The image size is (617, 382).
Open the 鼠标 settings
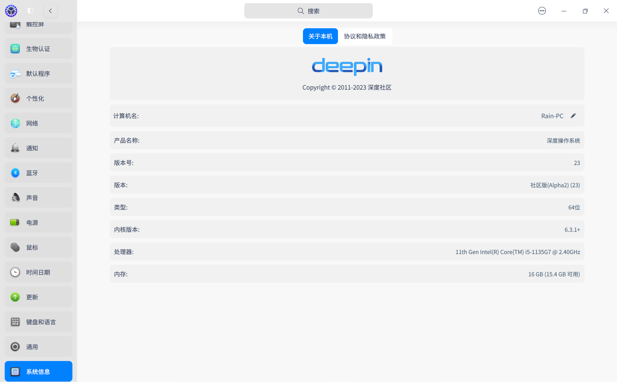[x=38, y=248]
